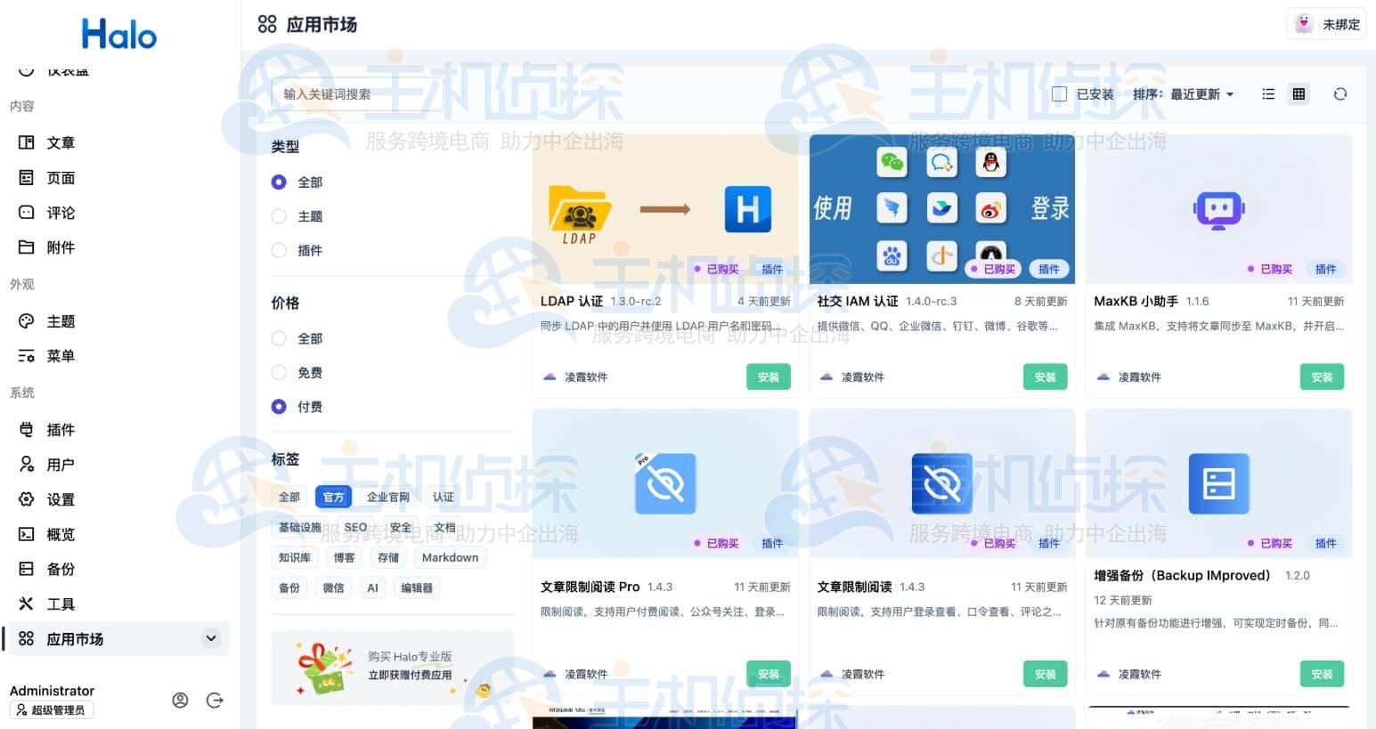Open the 评论 (comments) section
This screenshot has width=1376, height=729.
pyautogui.click(x=61, y=213)
